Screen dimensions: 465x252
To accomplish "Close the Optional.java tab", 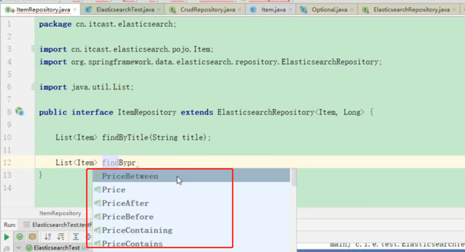I will (x=352, y=10).
